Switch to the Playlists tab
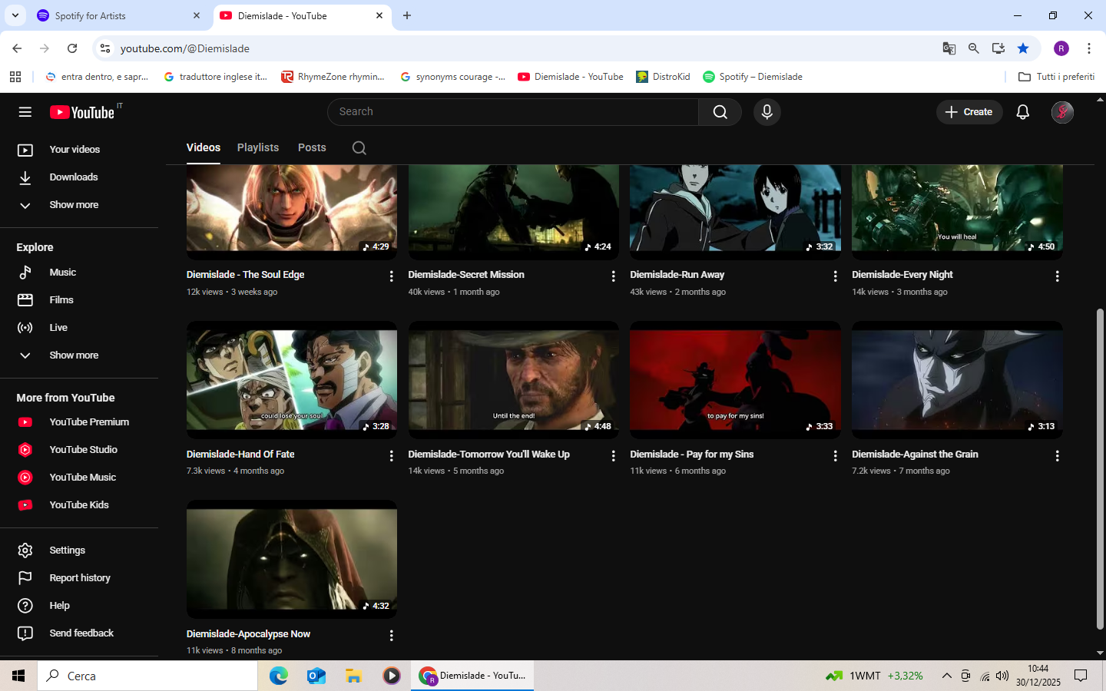 click(257, 147)
